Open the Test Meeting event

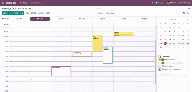98,43
